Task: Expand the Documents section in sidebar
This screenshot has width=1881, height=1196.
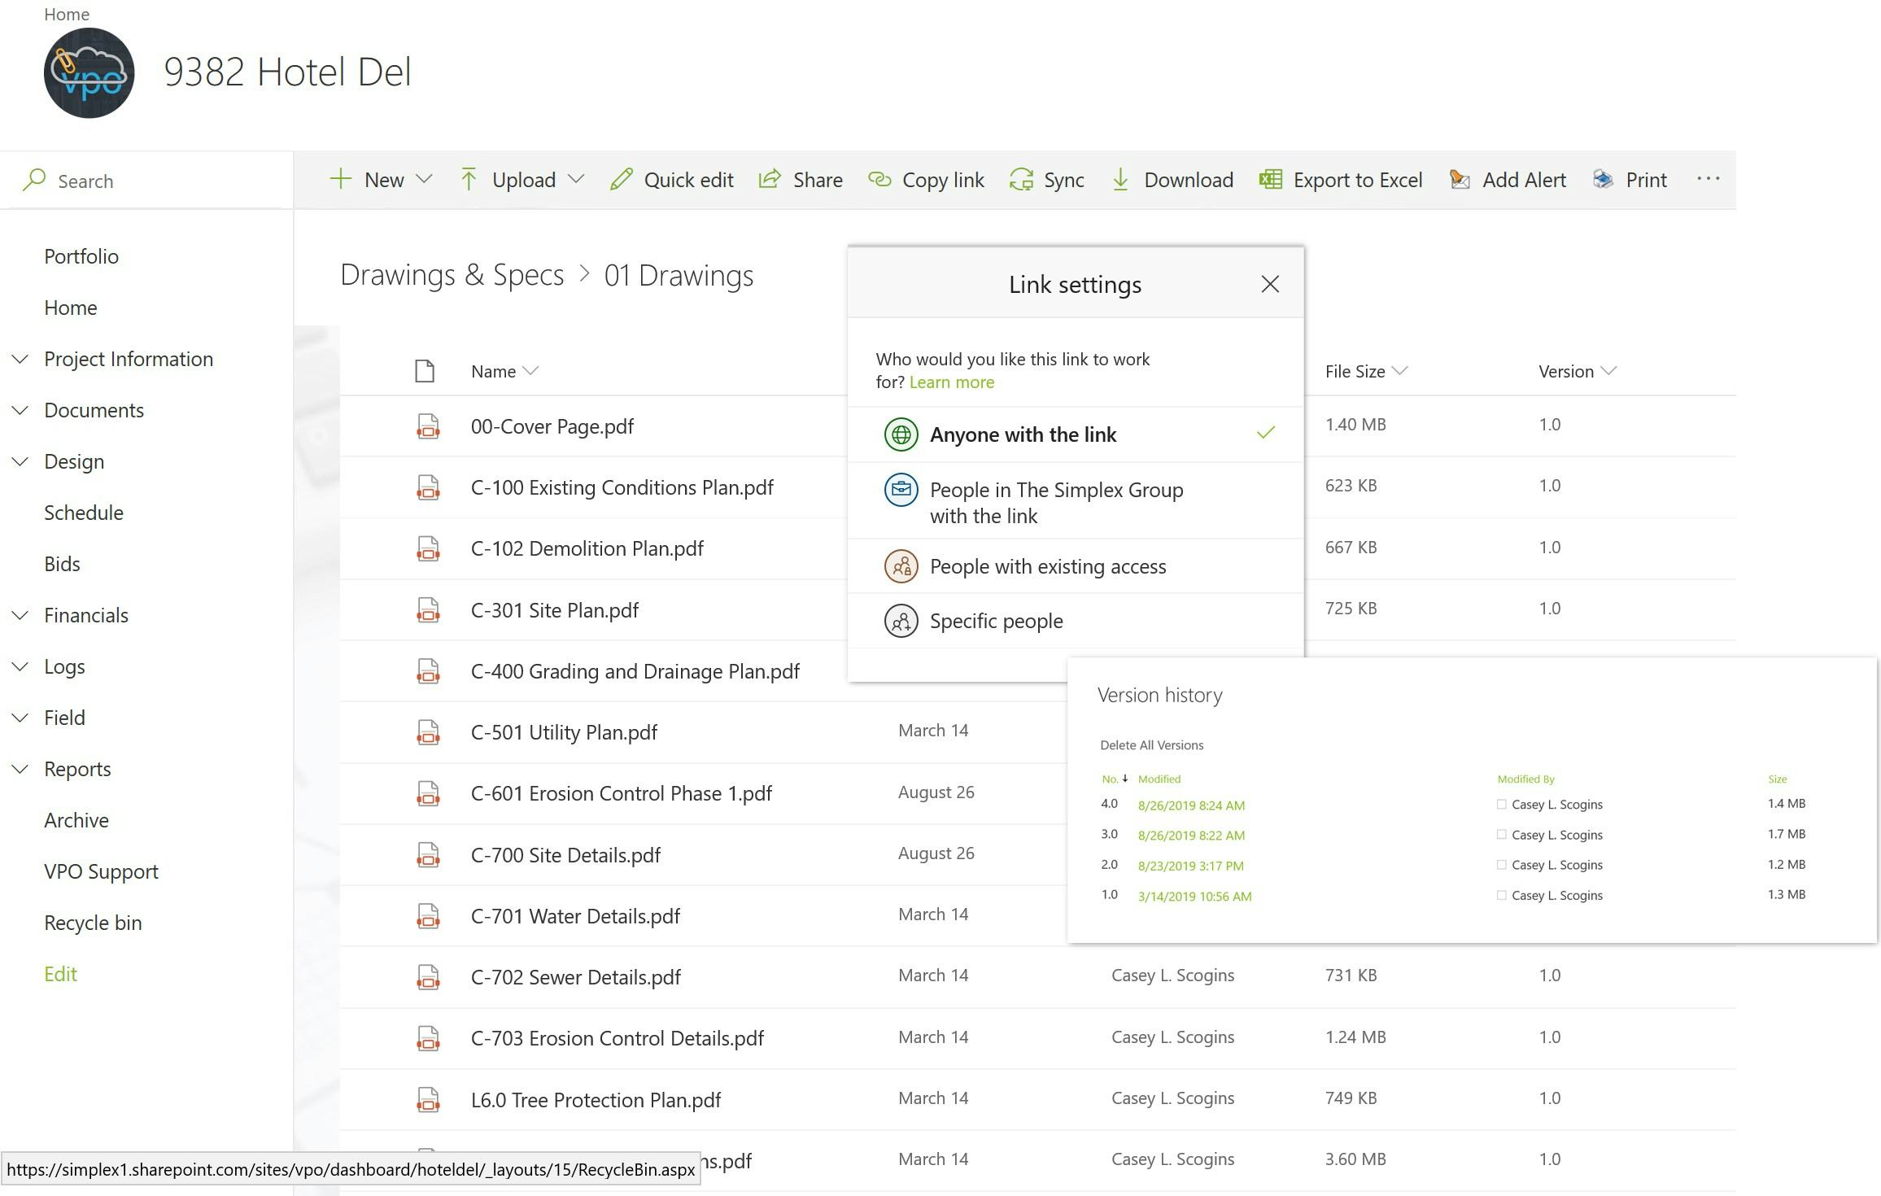Action: point(20,408)
